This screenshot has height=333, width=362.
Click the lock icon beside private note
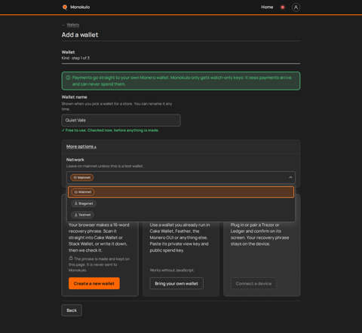pos(71,258)
